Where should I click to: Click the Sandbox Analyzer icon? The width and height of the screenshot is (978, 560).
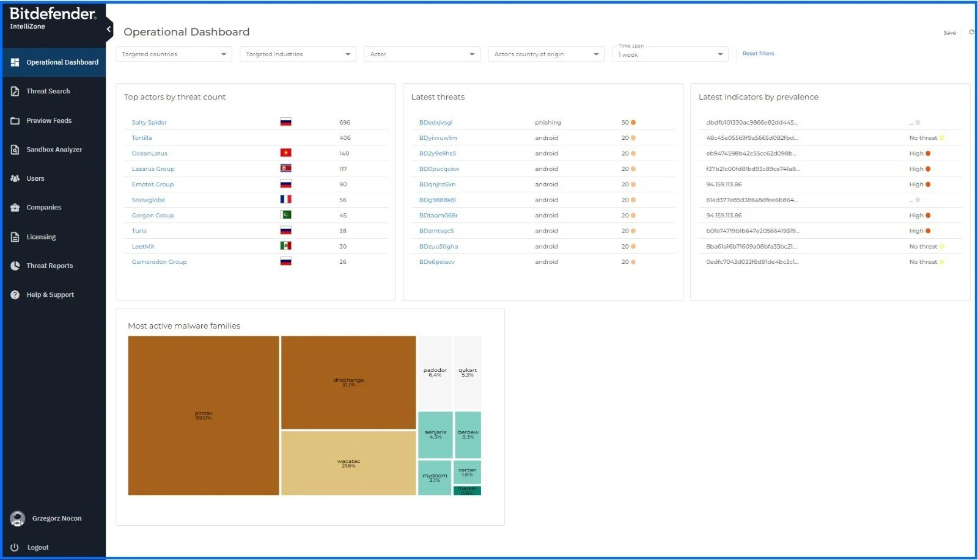click(x=15, y=150)
